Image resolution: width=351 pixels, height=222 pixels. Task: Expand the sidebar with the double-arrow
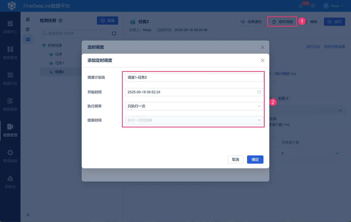(x=28, y=215)
